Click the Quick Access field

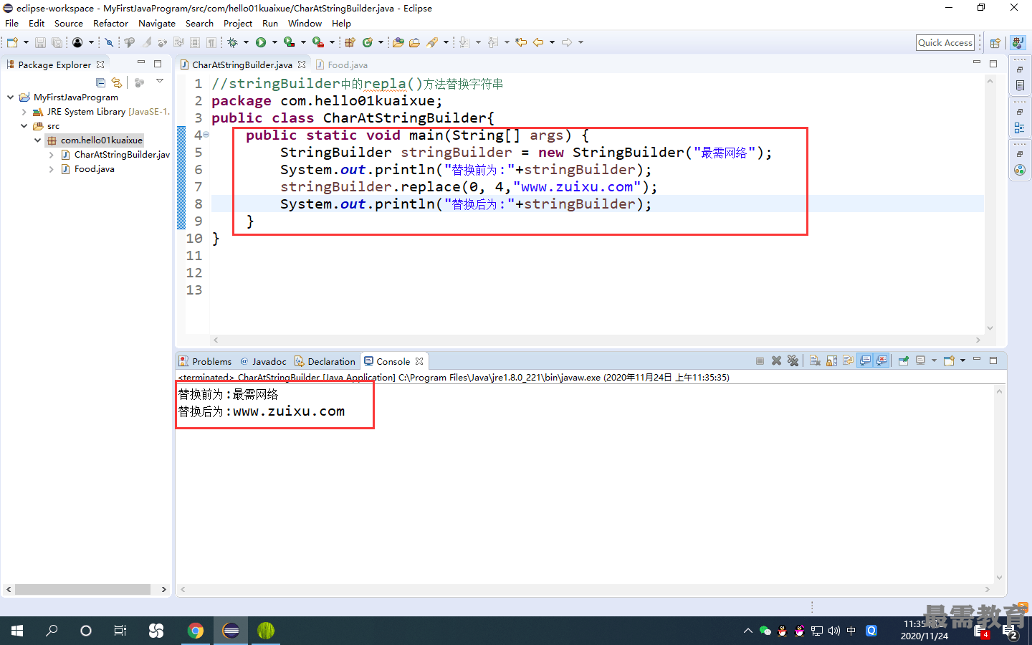point(945,42)
